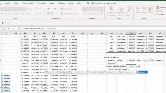166x93 pixels.
Task: Toggle Bold formatting
Action: [2, 13]
